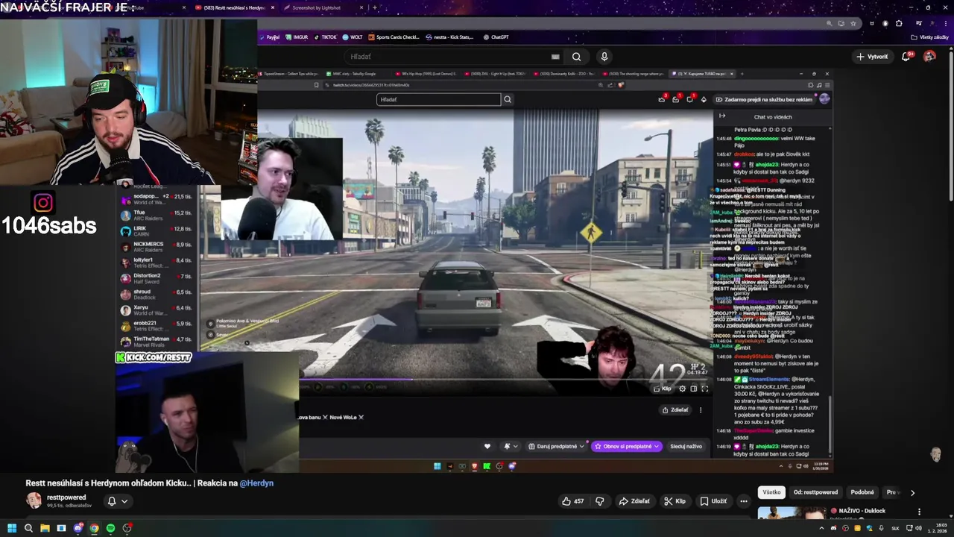Open the IMGUR bookmark
Screen dimensions: 954x537
click(x=297, y=37)
